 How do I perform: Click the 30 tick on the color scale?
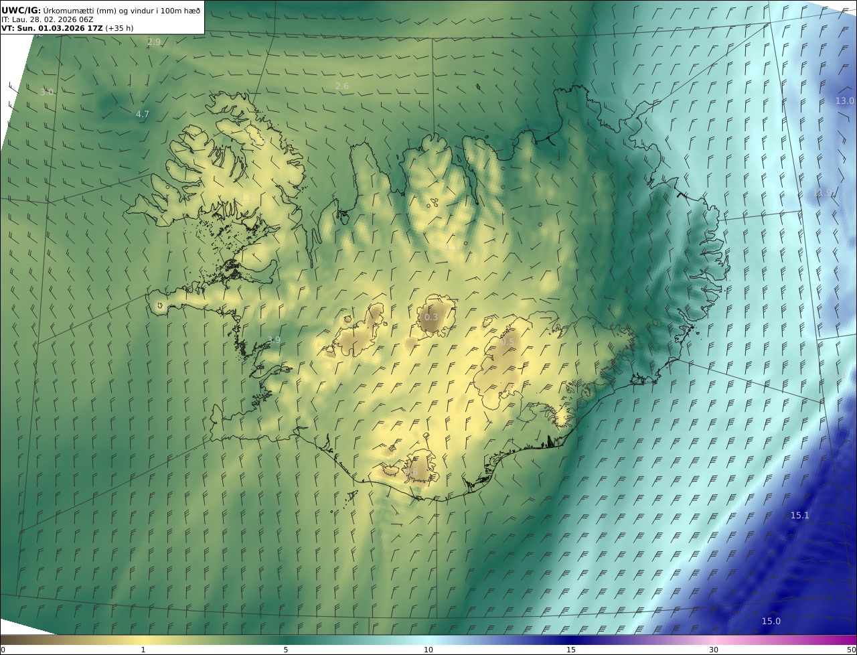coord(714,650)
